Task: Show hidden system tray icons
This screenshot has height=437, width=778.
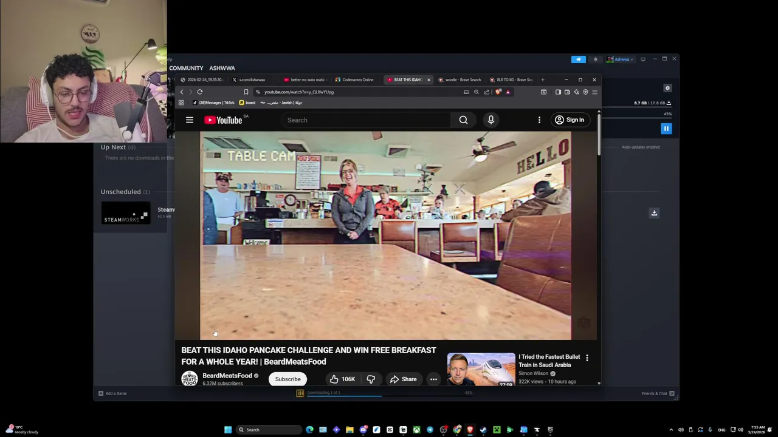Action: (x=671, y=430)
